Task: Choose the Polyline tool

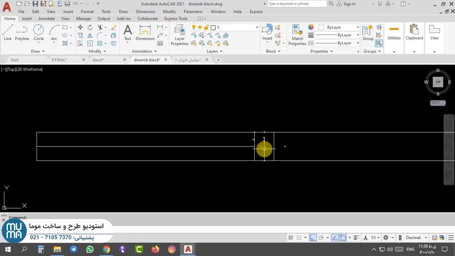Action: click(22, 33)
